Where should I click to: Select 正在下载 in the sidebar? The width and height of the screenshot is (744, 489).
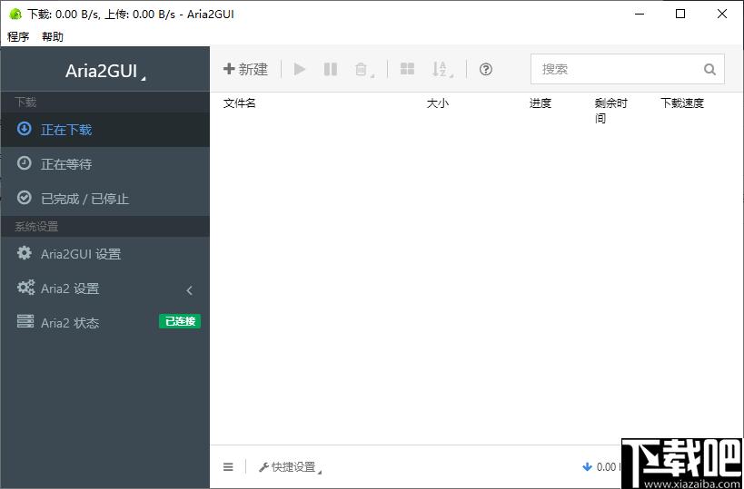[104, 130]
